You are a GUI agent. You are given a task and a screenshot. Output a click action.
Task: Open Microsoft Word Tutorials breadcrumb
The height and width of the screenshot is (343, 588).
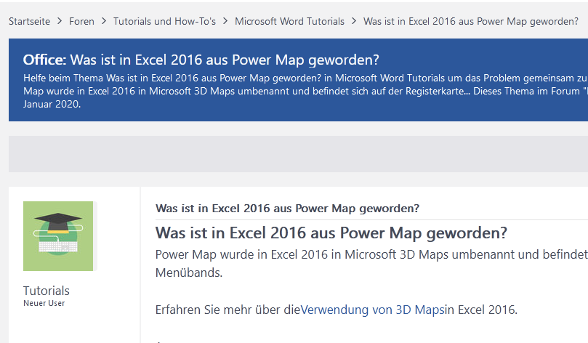coord(289,21)
